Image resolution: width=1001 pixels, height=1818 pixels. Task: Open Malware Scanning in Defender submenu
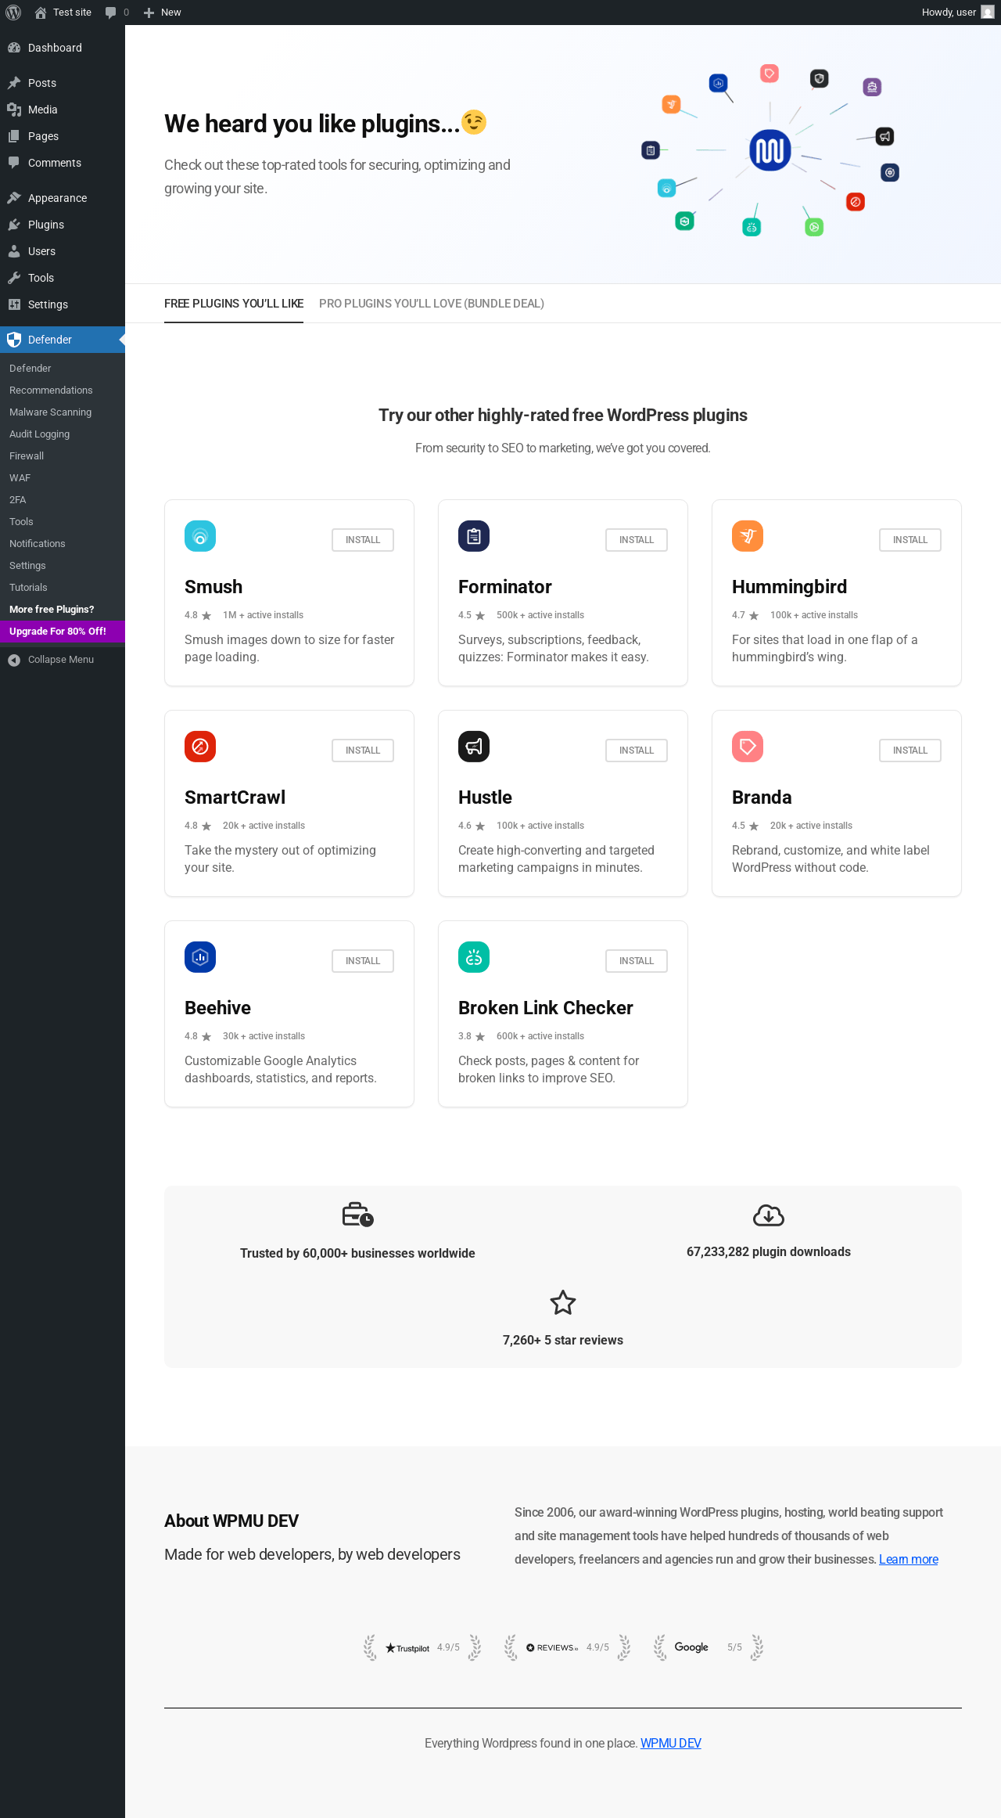click(50, 412)
